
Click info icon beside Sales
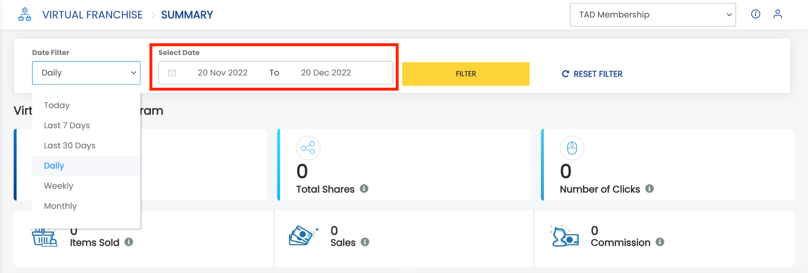point(365,242)
